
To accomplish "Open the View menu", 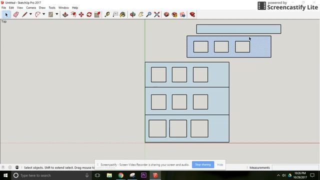I will pos(20,7).
